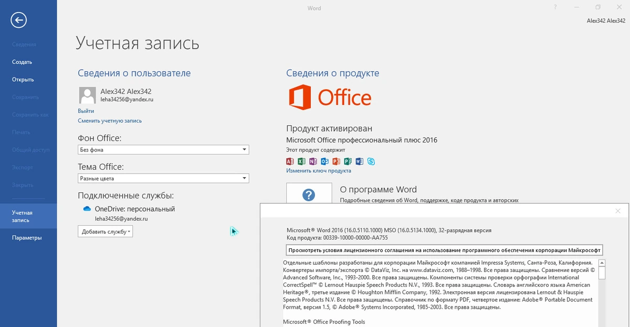Click the Сведения о пользователе heading

click(x=134, y=73)
